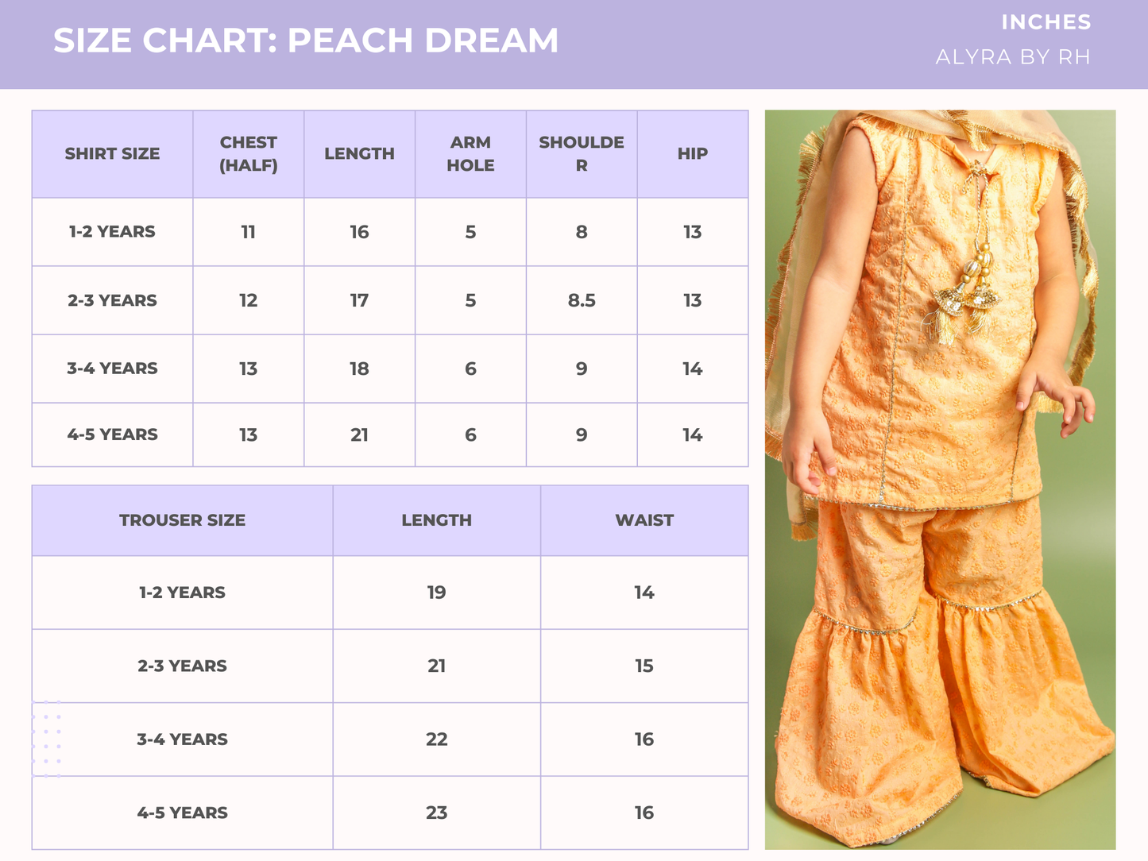Click the SHIRT SIZE column header
The height and width of the screenshot is (861, 1148).
(111, 153)
